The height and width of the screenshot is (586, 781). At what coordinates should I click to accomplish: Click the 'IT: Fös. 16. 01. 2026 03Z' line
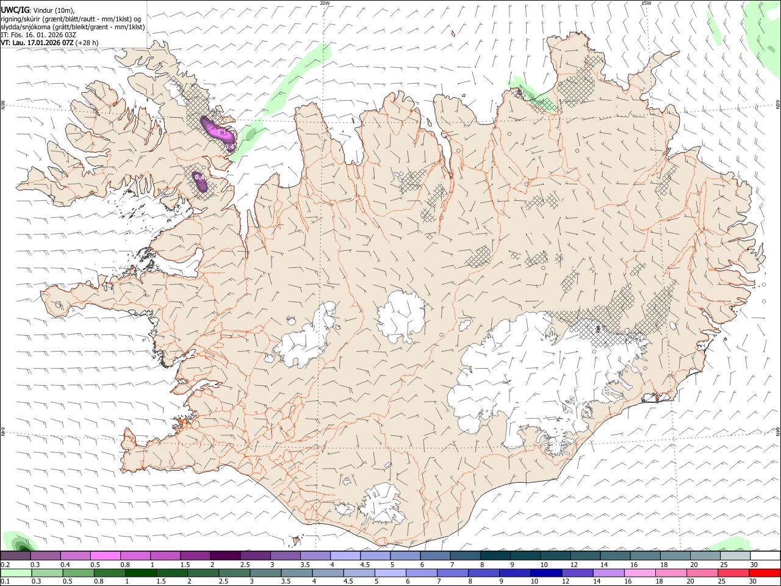[38, 35]
